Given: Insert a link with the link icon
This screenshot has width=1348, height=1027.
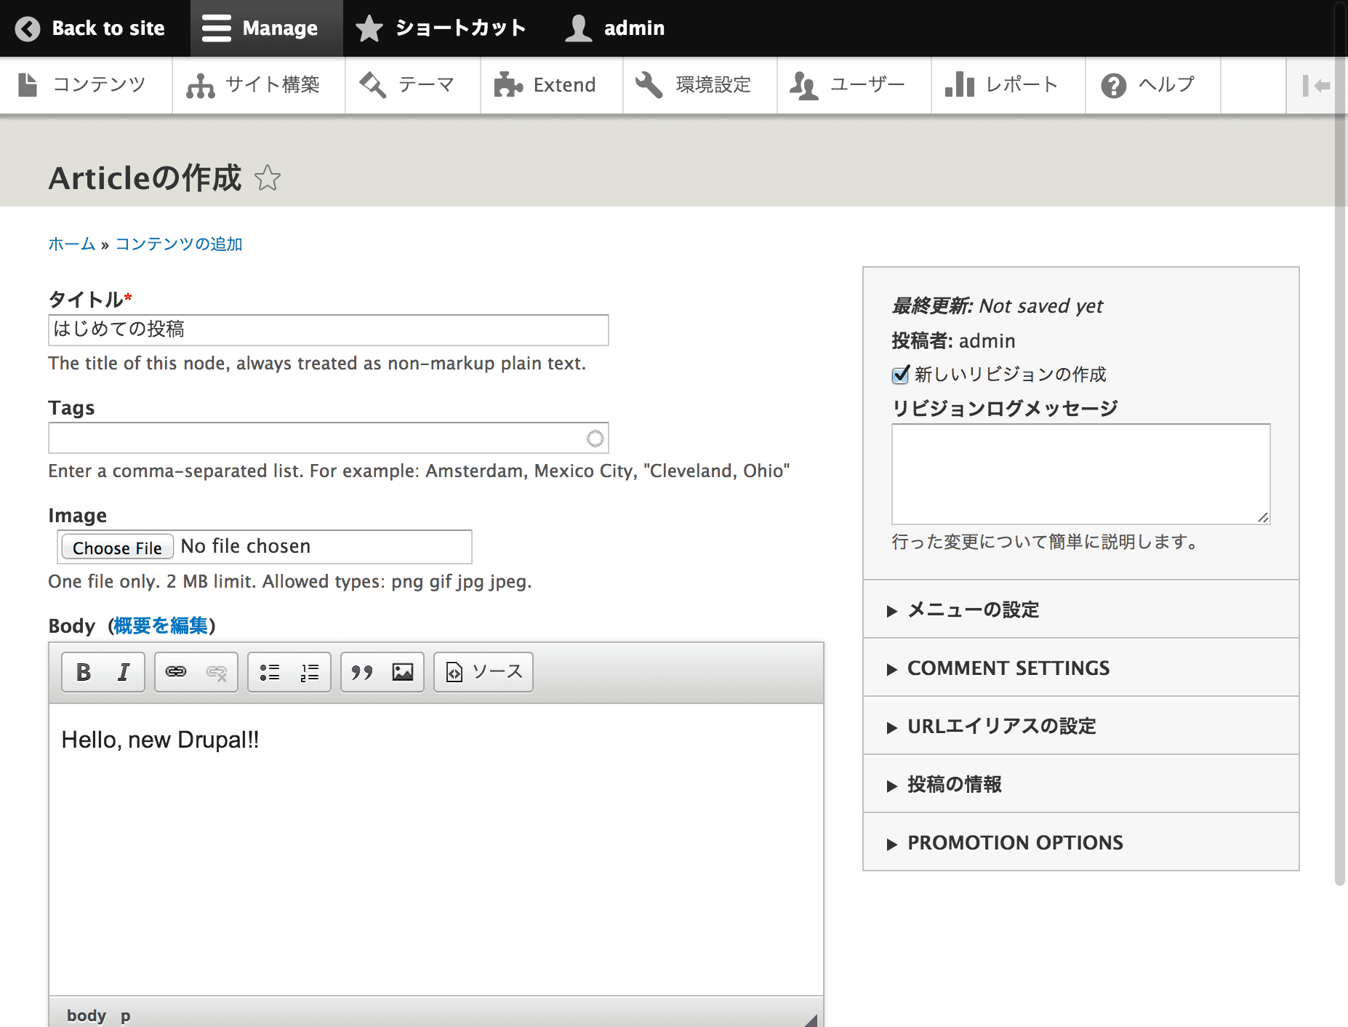Looking at the screenshot, I should point(176,672).
